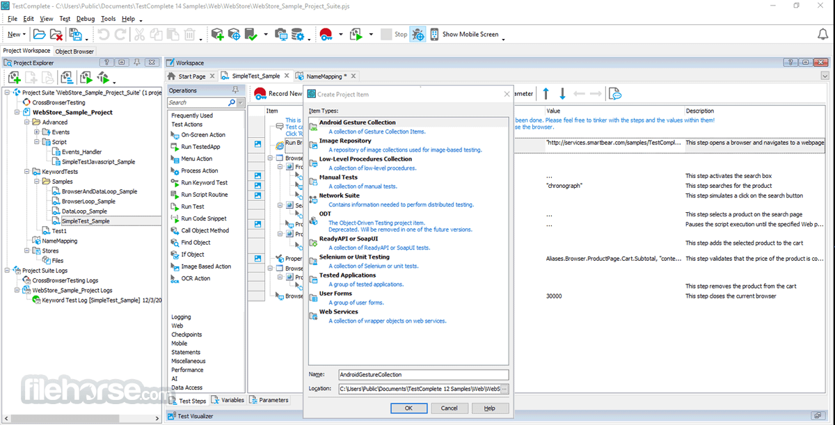Save all files with the floppy disk icon
The width and height of the screenshot is (835, 425).
[x=75, y=34]
